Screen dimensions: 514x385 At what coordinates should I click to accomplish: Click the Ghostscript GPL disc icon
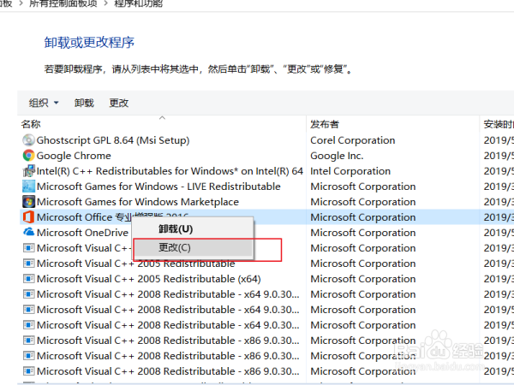point(28,140)
